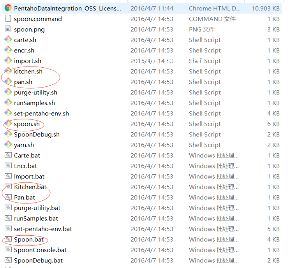305x268 pixels.
Task: Select the set-pentaho-env.sh file name
Action: coord(41,113)
